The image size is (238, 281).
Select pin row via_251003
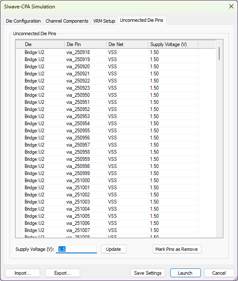coord(111,202)
